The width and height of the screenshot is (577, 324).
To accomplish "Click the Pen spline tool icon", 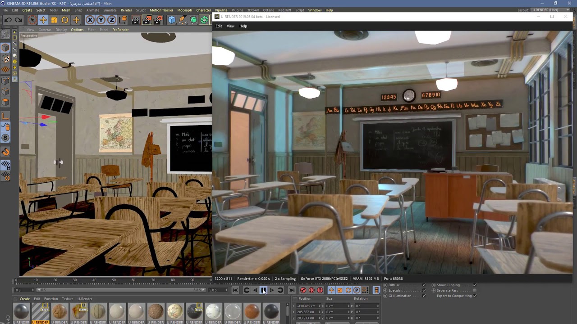I will pyautogui.click(x=183, y=20).
